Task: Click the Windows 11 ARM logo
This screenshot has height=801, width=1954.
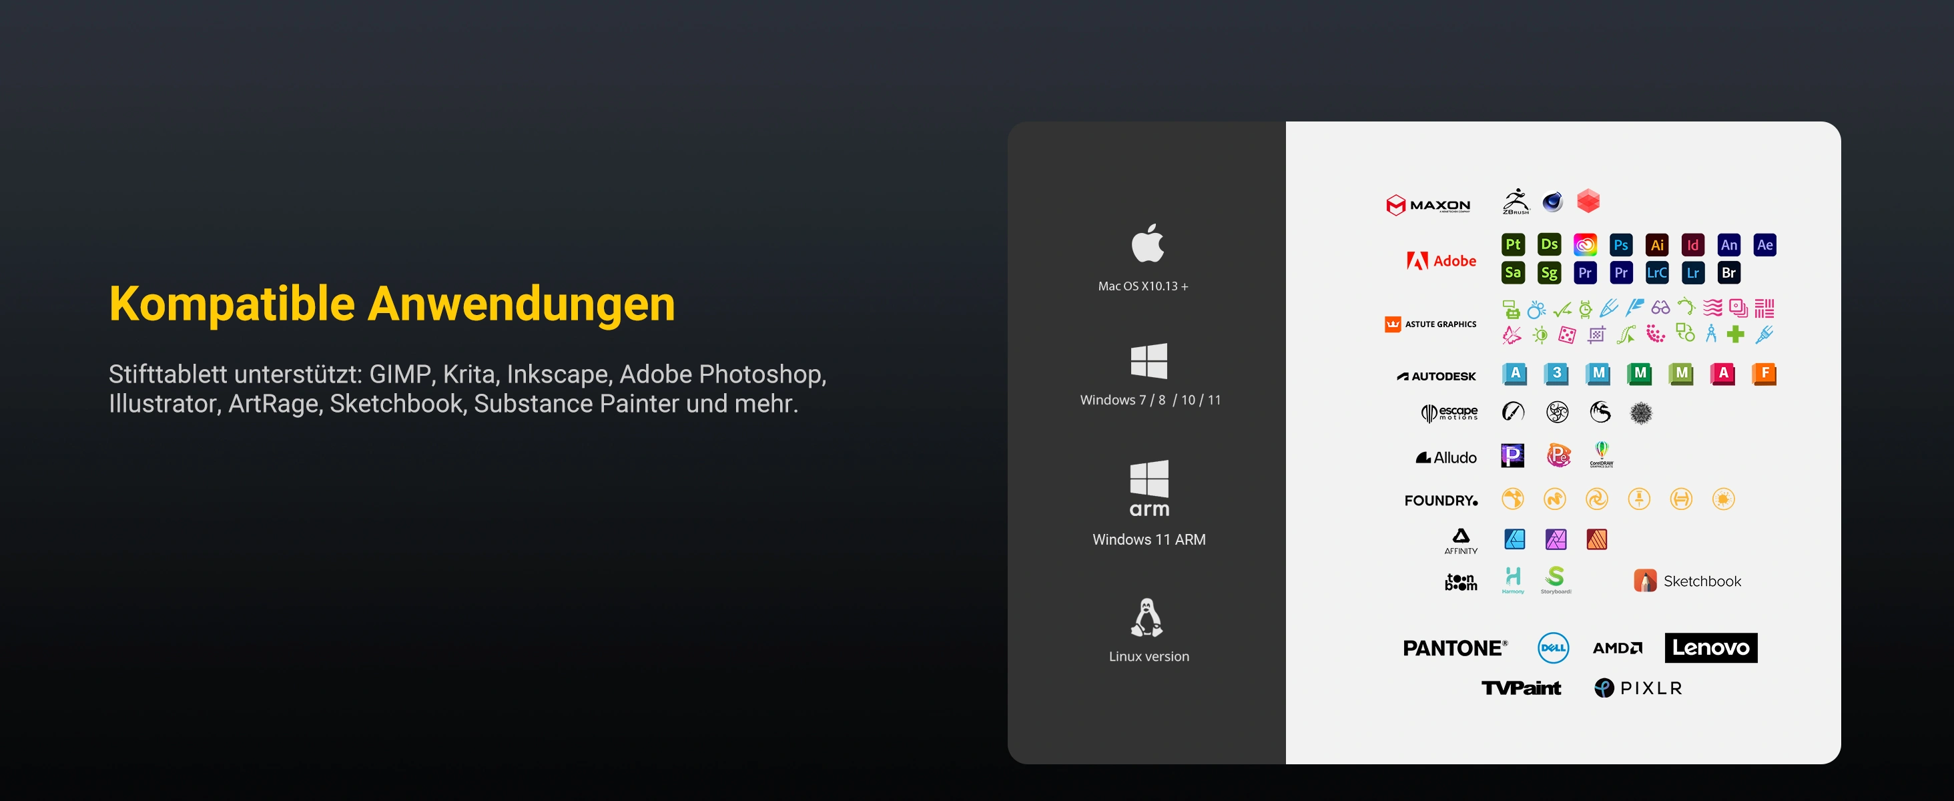Action: [x=1149, y=488]
